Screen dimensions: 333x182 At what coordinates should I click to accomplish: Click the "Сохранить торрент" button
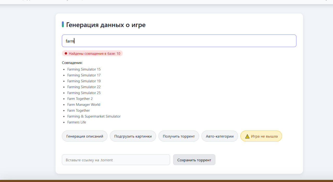[x=194, y=160]
